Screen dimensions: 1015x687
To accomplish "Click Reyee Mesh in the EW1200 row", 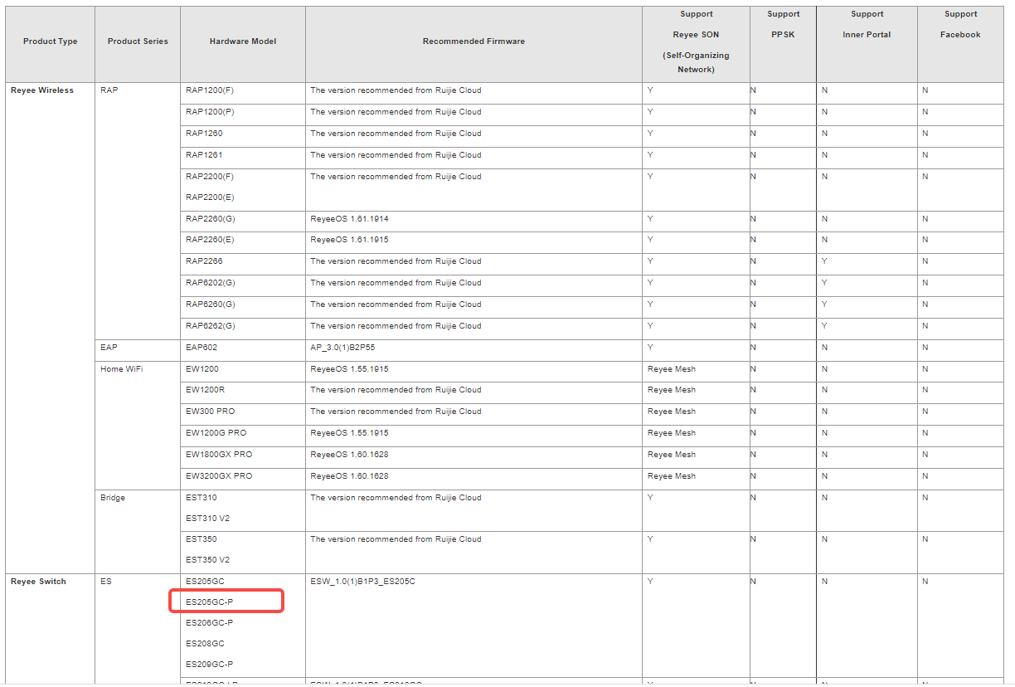I will (x=672, y=369).
